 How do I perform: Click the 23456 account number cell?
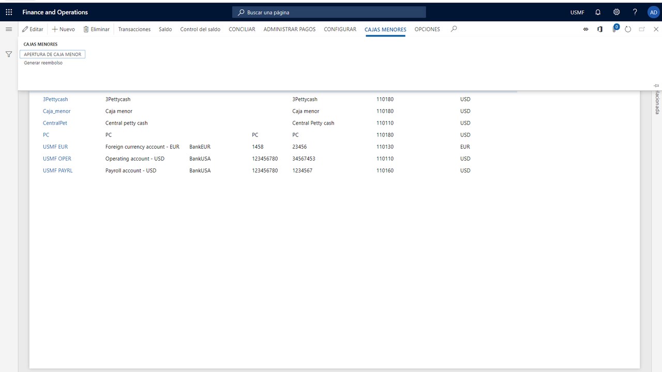pos(299,147)
